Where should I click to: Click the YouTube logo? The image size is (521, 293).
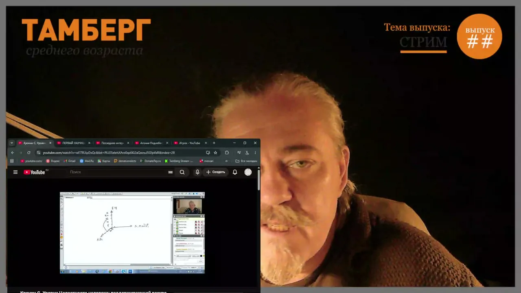tap(34, 172)
